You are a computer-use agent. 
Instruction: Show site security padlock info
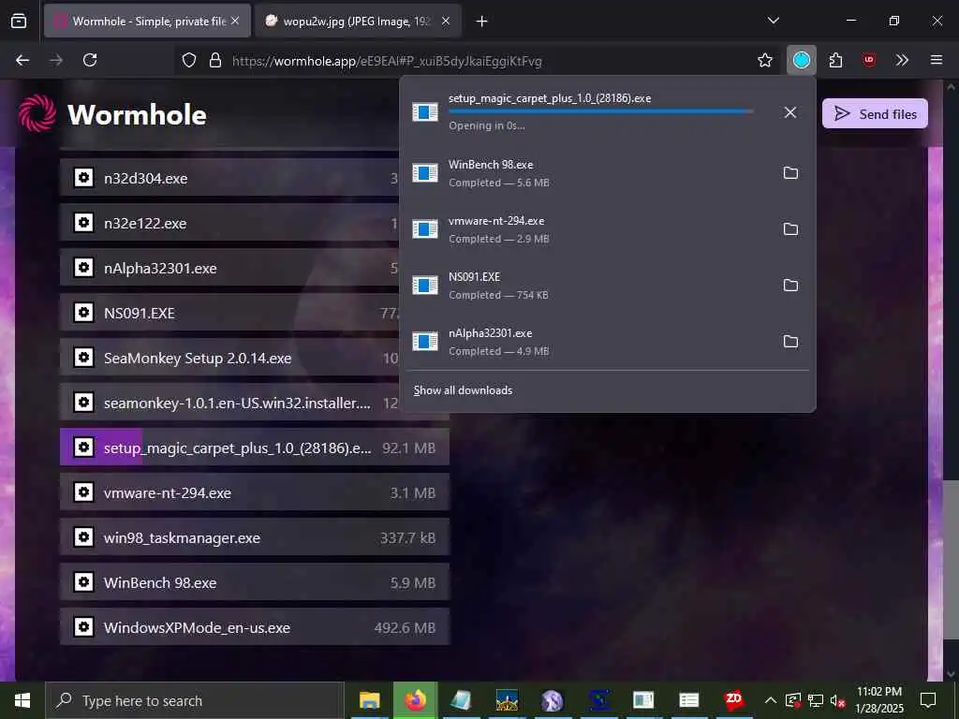pos(215,60)
